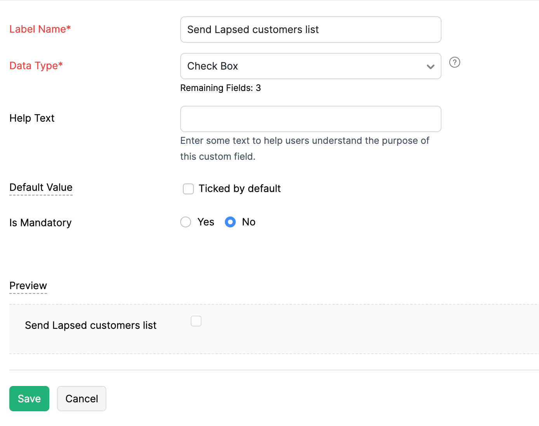The height and width of the screenshot is (426, 539).
Task: Save the custom field
Action: click(29, 398)
